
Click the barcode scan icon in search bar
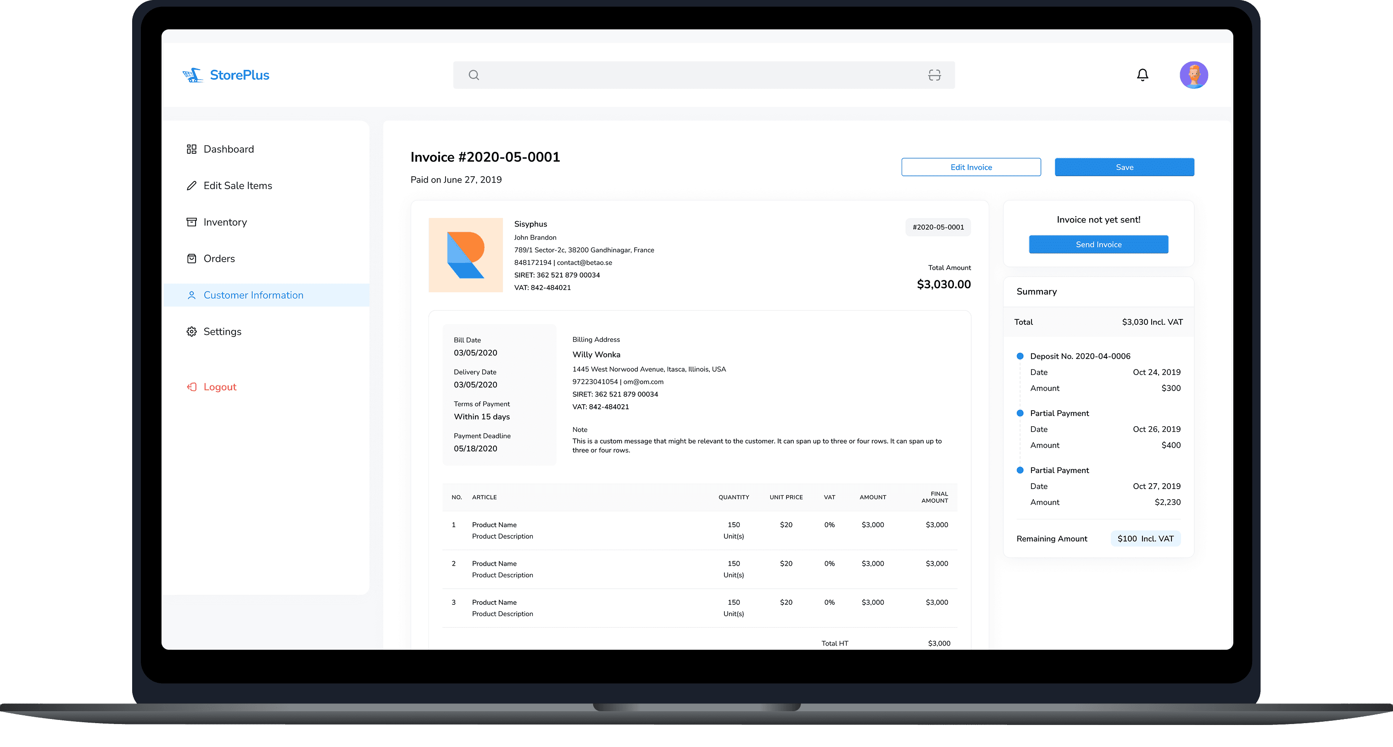pyautogui.click(x=934, y=75)
